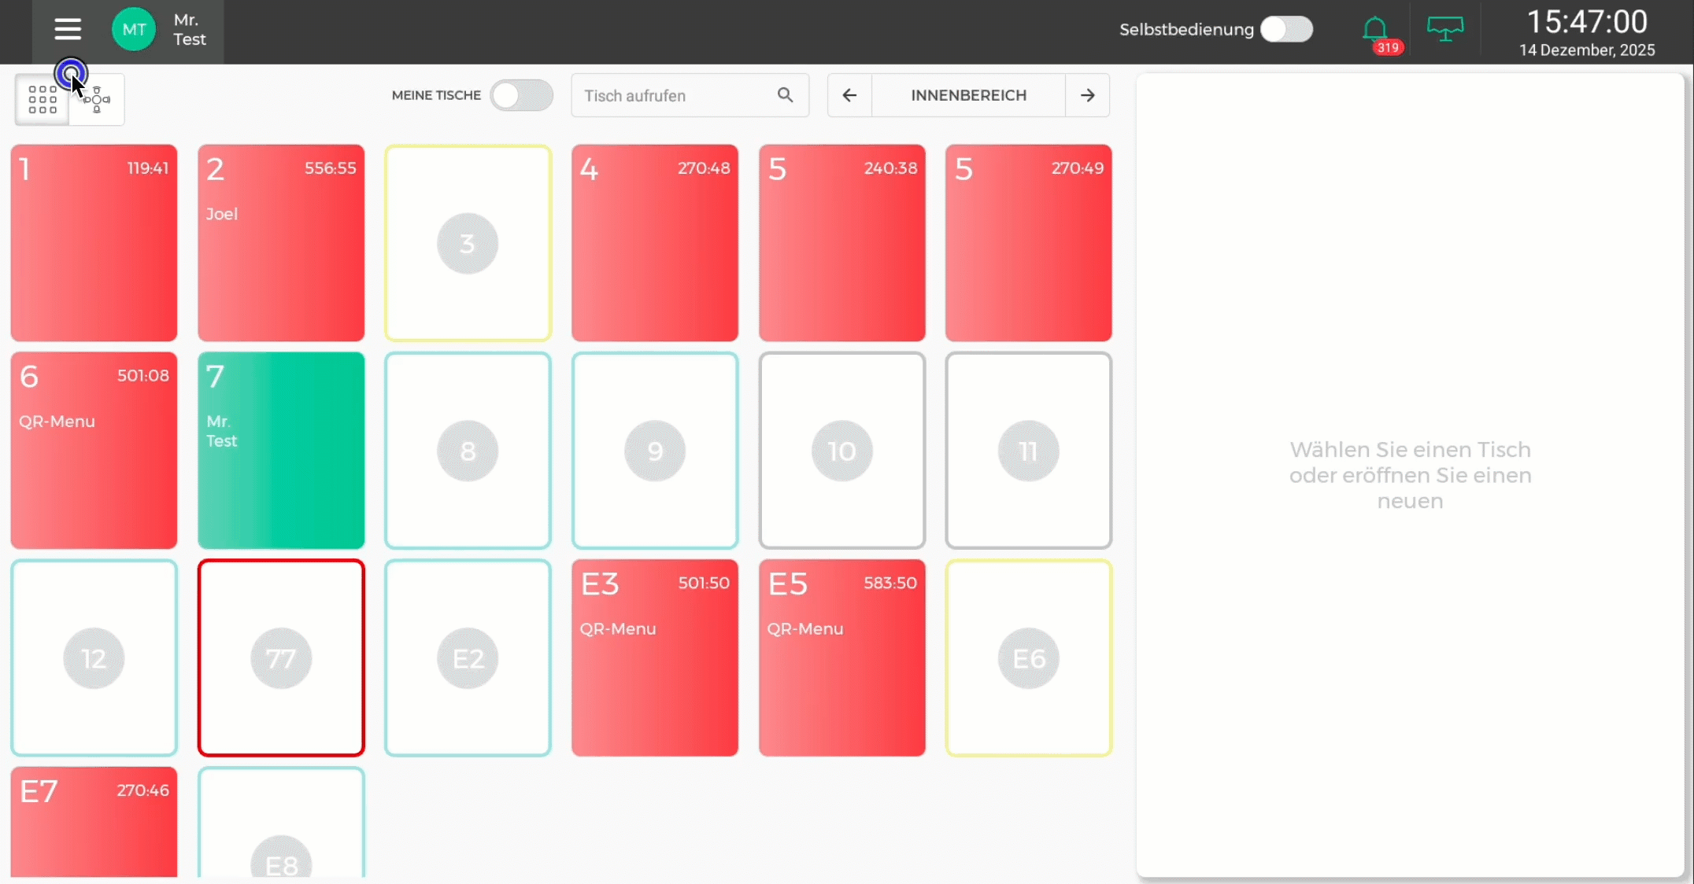The height and width of the screenshot is (884, 1694).
Task: Open table E3 QR-Menu
Action: pyautogui.click(x=655, y=658)
